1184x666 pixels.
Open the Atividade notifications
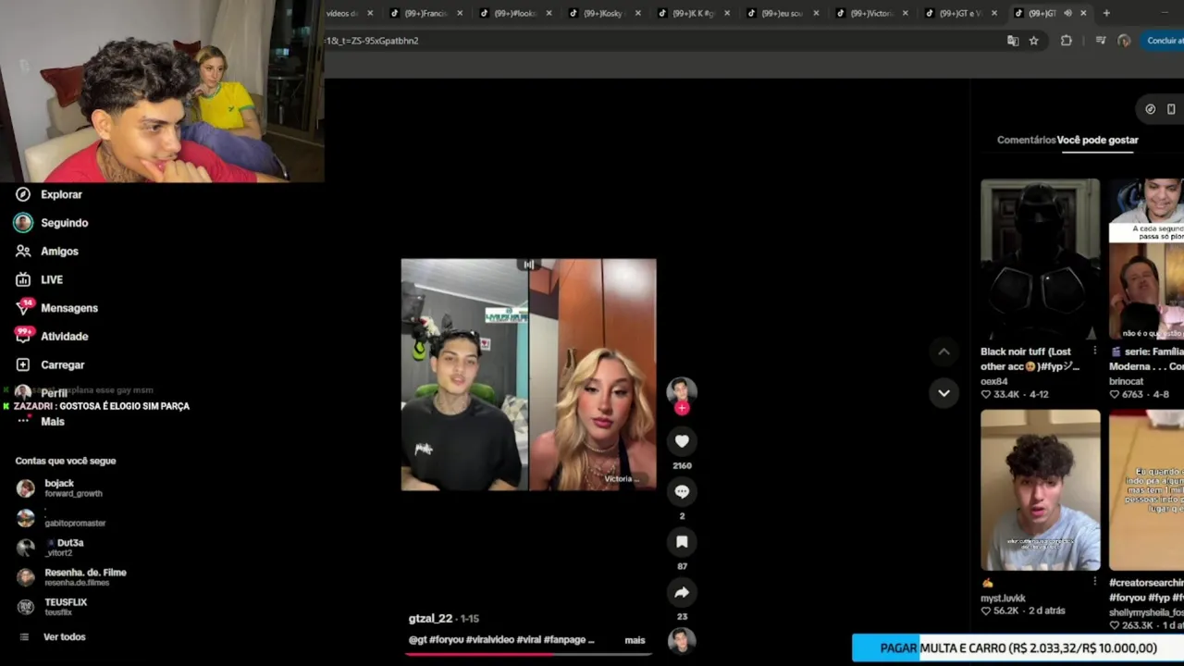pyautogui.click(x=52, y=337)
